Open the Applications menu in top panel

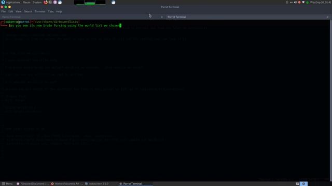[x=13, y=2]
